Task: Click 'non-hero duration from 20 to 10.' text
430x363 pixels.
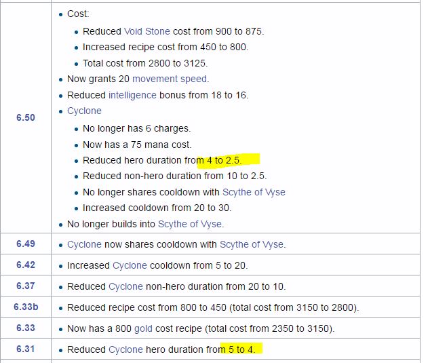Action: click(216, 287)
